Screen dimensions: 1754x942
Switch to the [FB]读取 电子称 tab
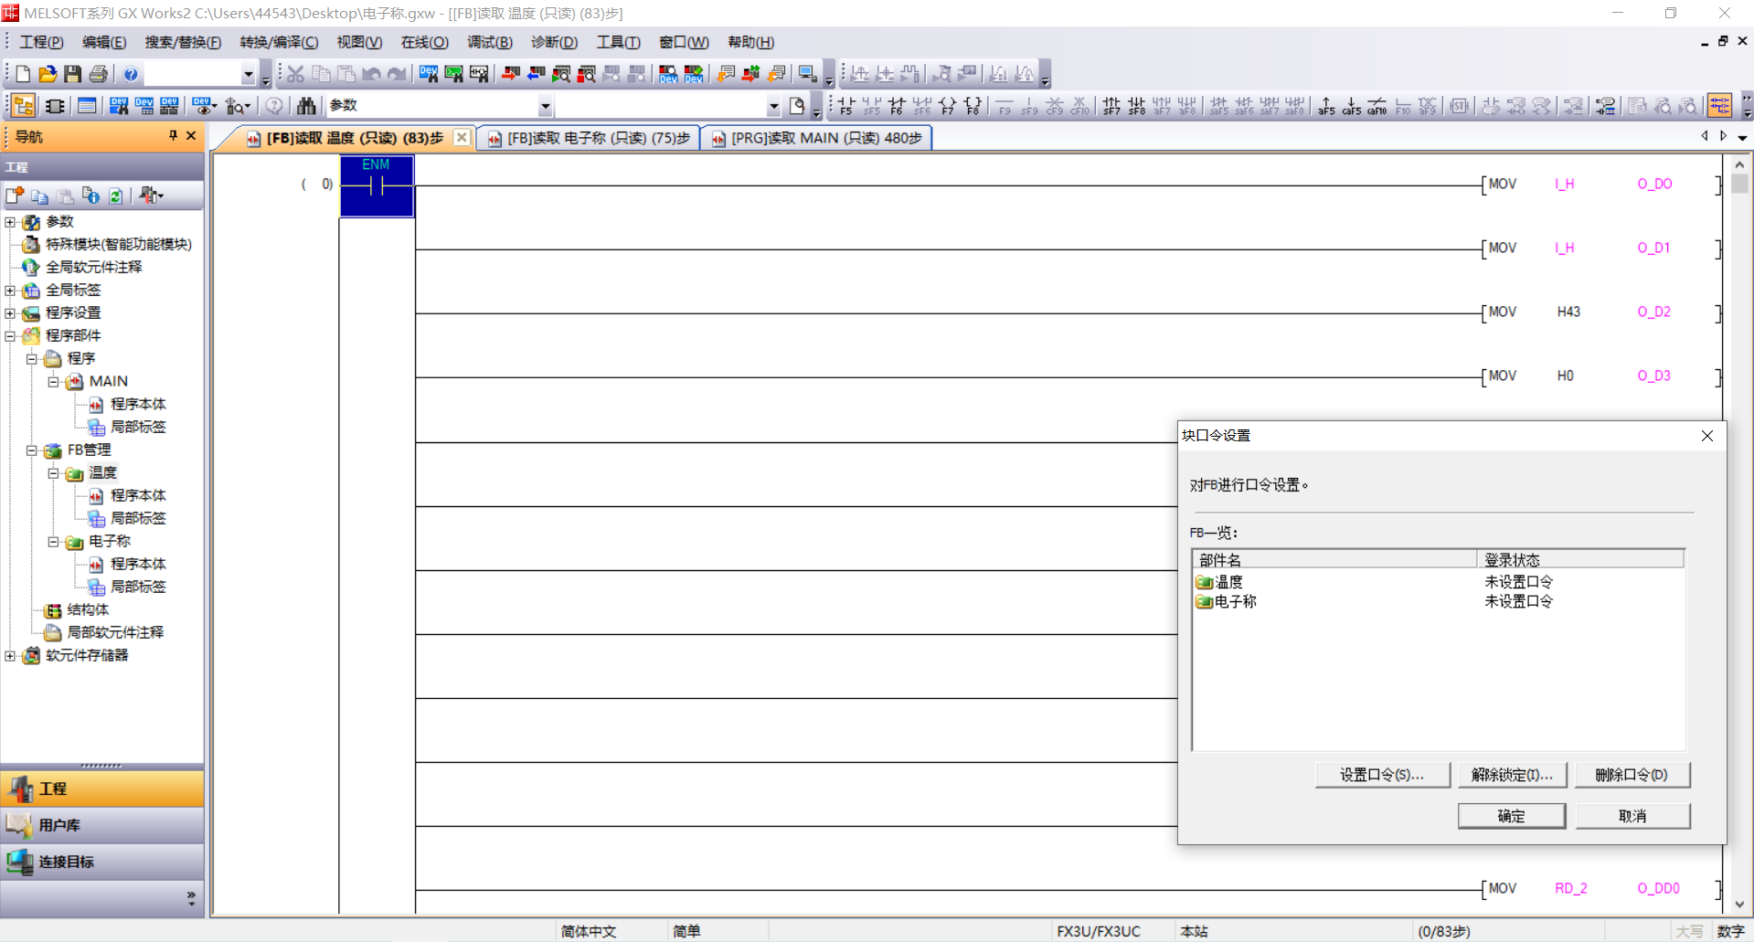[598, 138]
